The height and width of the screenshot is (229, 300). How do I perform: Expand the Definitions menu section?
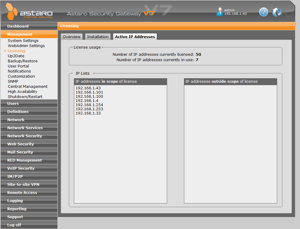point(29,112)
